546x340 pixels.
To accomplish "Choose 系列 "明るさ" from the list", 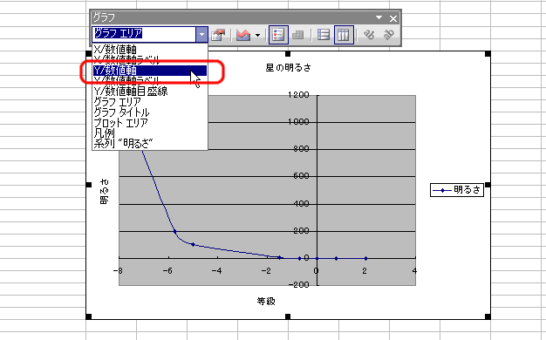I will pyautogui.click(x=150, y=143).
